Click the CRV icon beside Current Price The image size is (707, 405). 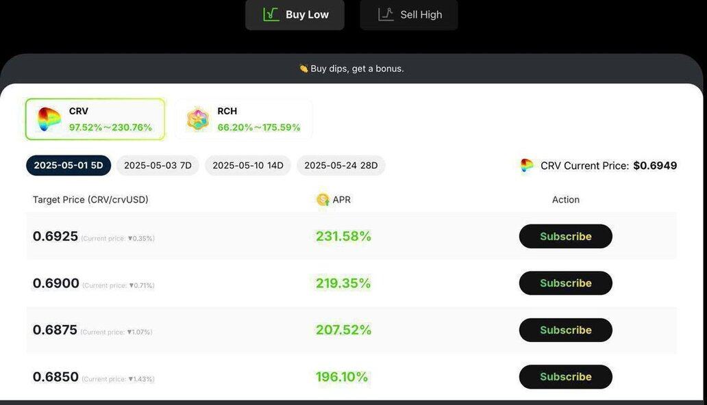527,166
